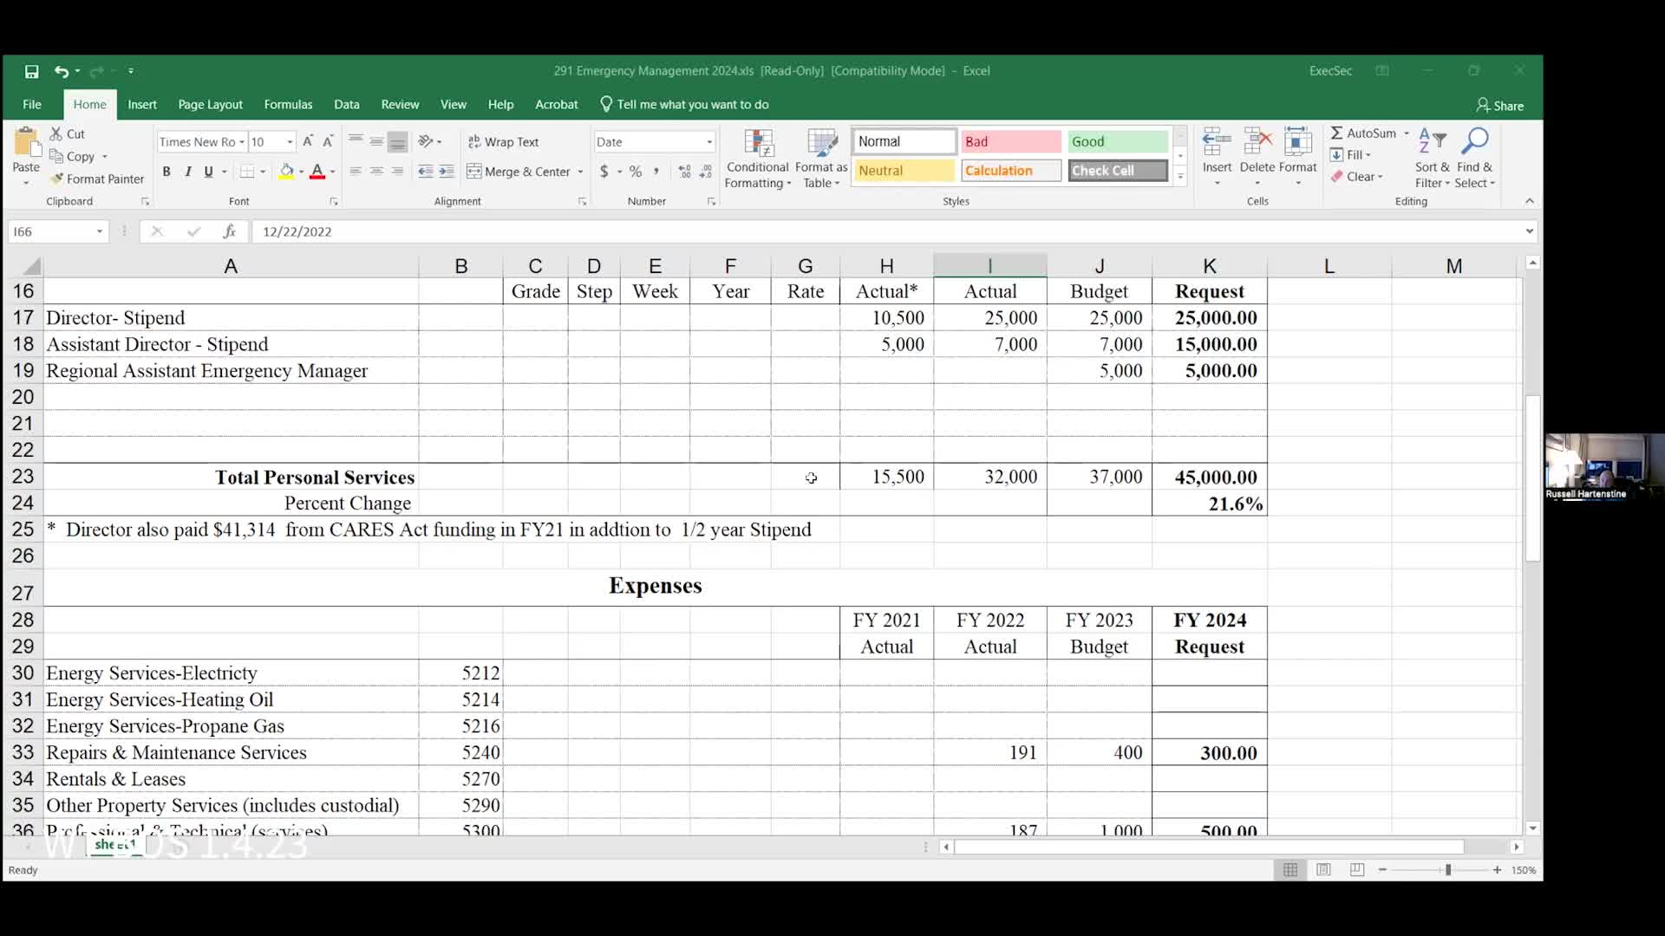Toggle Align Right
This screenshot has width=1665, height=936.
[x=397, y=172]
